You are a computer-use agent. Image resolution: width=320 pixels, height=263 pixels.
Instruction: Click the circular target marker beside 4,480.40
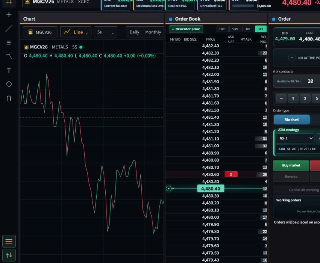[x=168, y=189]
